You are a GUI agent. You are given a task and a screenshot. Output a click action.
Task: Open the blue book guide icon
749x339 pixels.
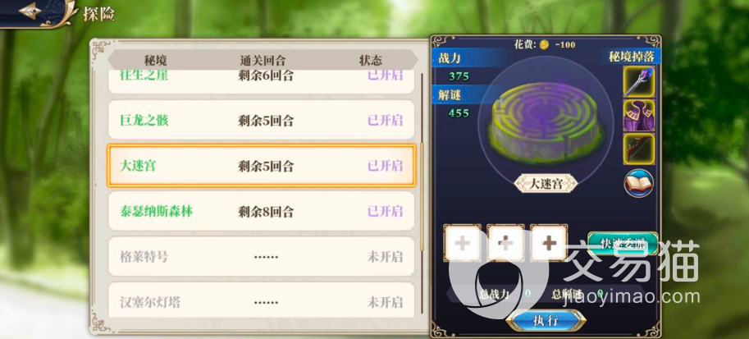point(638,183)
